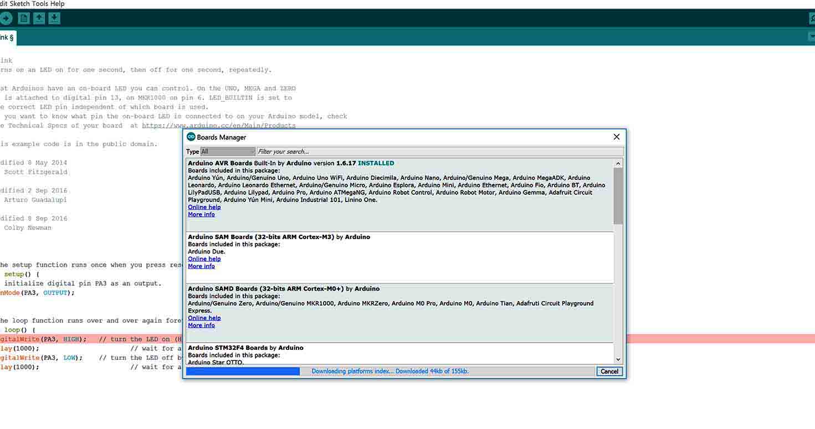Open More info for Arduino SAM Boards
Image resolution: width=815 pixels, height=429 pixels.
201,266
